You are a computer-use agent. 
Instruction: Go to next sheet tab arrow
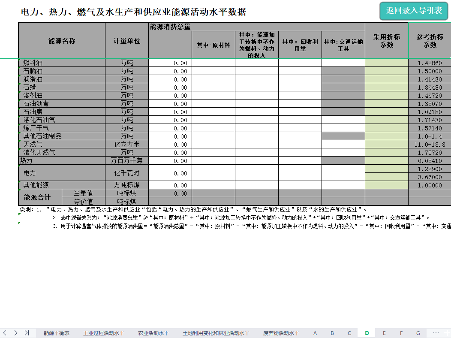pos(16,333)
